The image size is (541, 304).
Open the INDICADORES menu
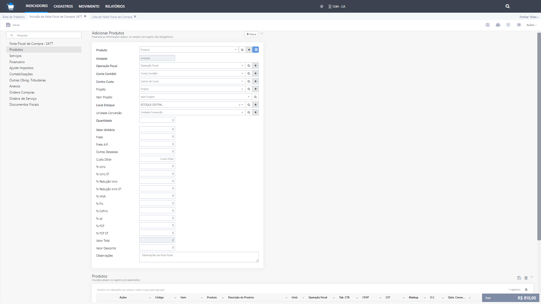tap(37, 6)
